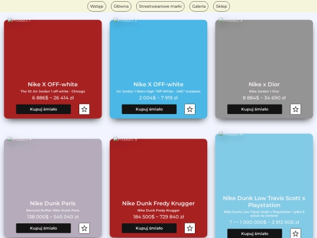
Task: Click the Product 3 image placeholder
Action: [231, 20]
